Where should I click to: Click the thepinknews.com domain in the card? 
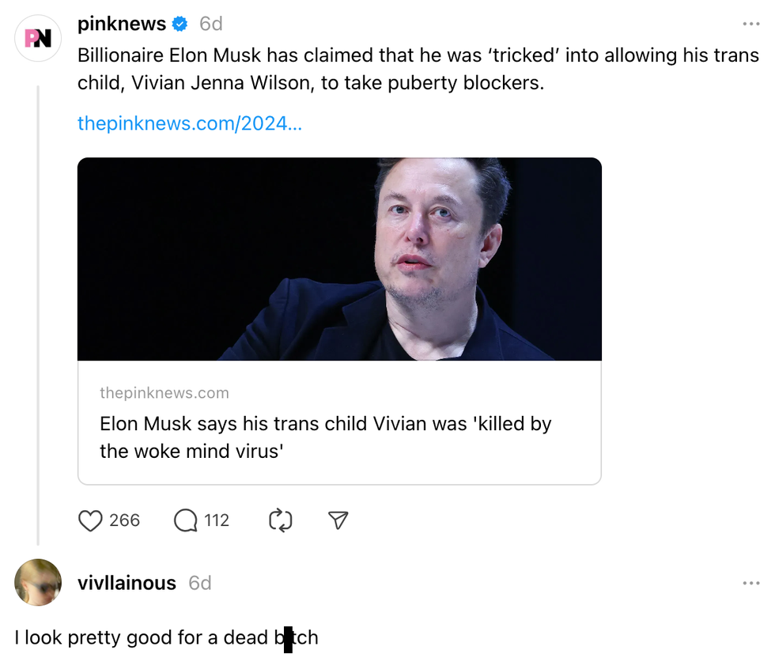point(164,393)
